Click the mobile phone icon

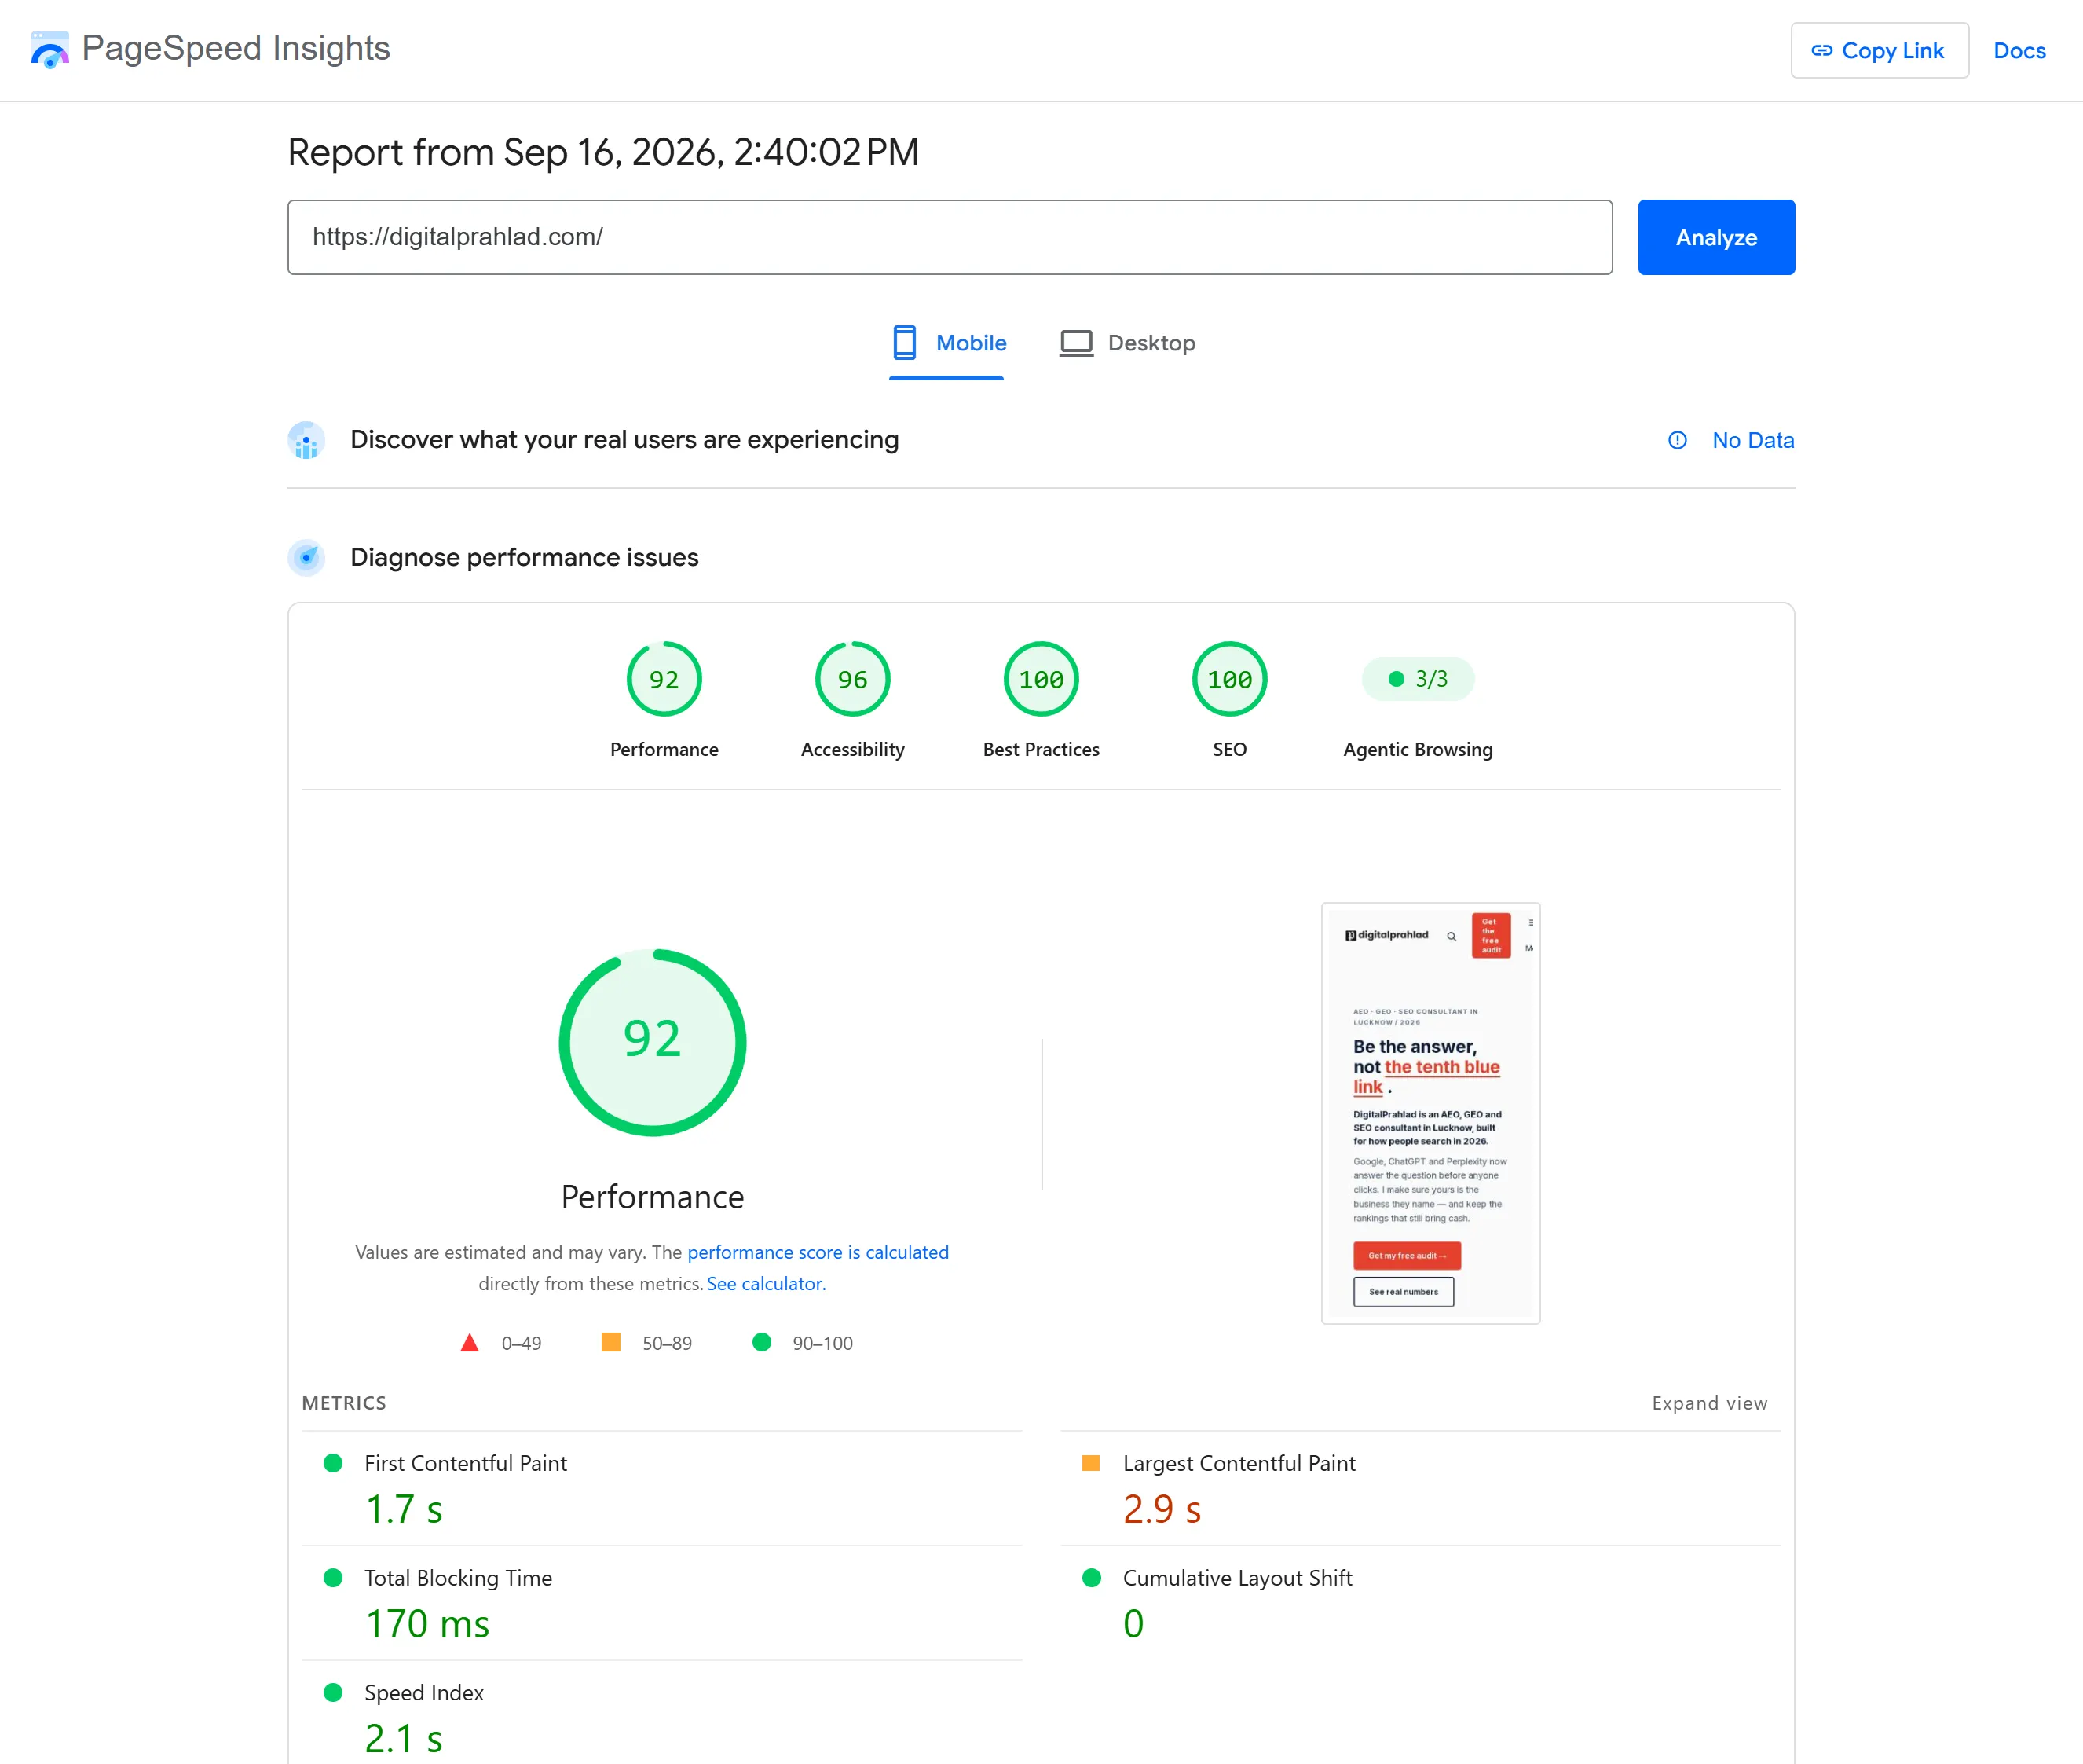point(905,343)
